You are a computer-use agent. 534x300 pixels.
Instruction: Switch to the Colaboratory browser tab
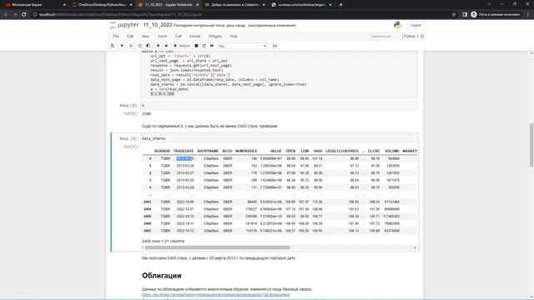click(235, 5)
